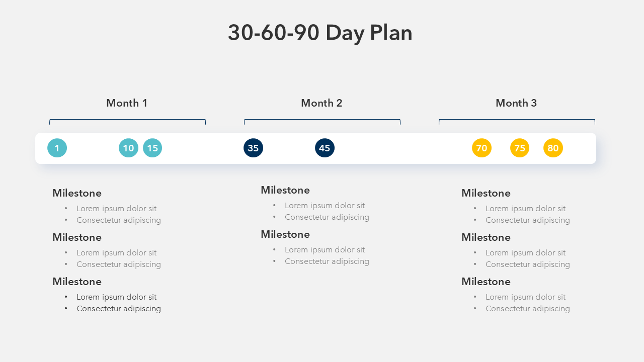This screenshot has height=362, width=644.
Task: Select the top "Lorem ipsum" bullet in middle column
Action: point(325,206)
